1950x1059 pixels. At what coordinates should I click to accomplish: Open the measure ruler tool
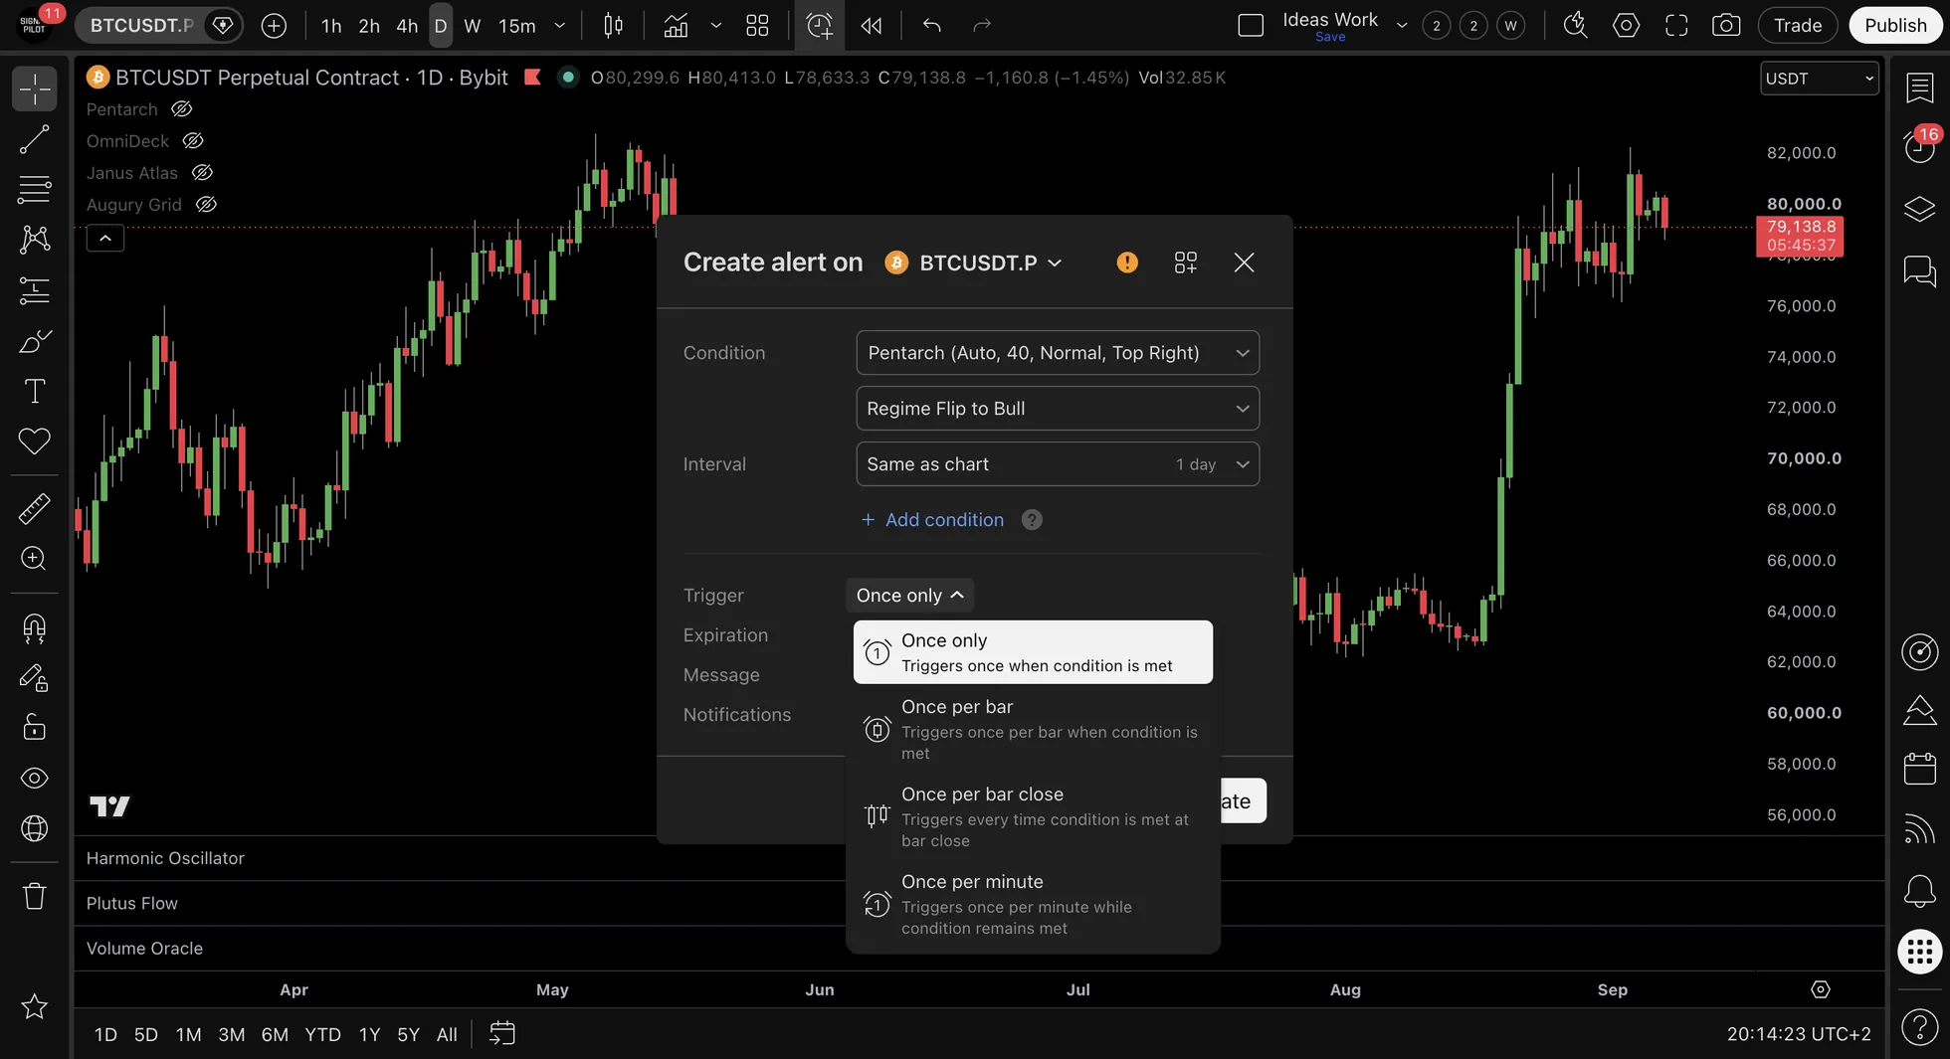coord(34,508)
